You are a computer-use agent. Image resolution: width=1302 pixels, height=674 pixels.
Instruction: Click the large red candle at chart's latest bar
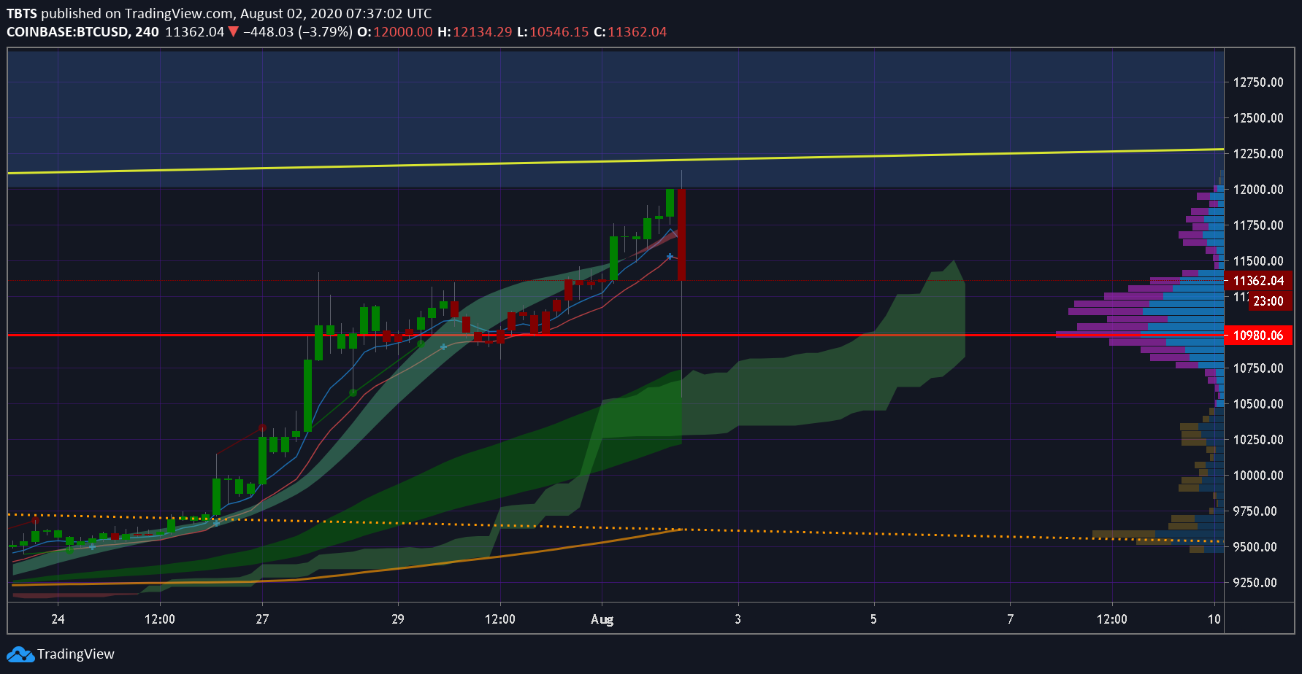681,235
